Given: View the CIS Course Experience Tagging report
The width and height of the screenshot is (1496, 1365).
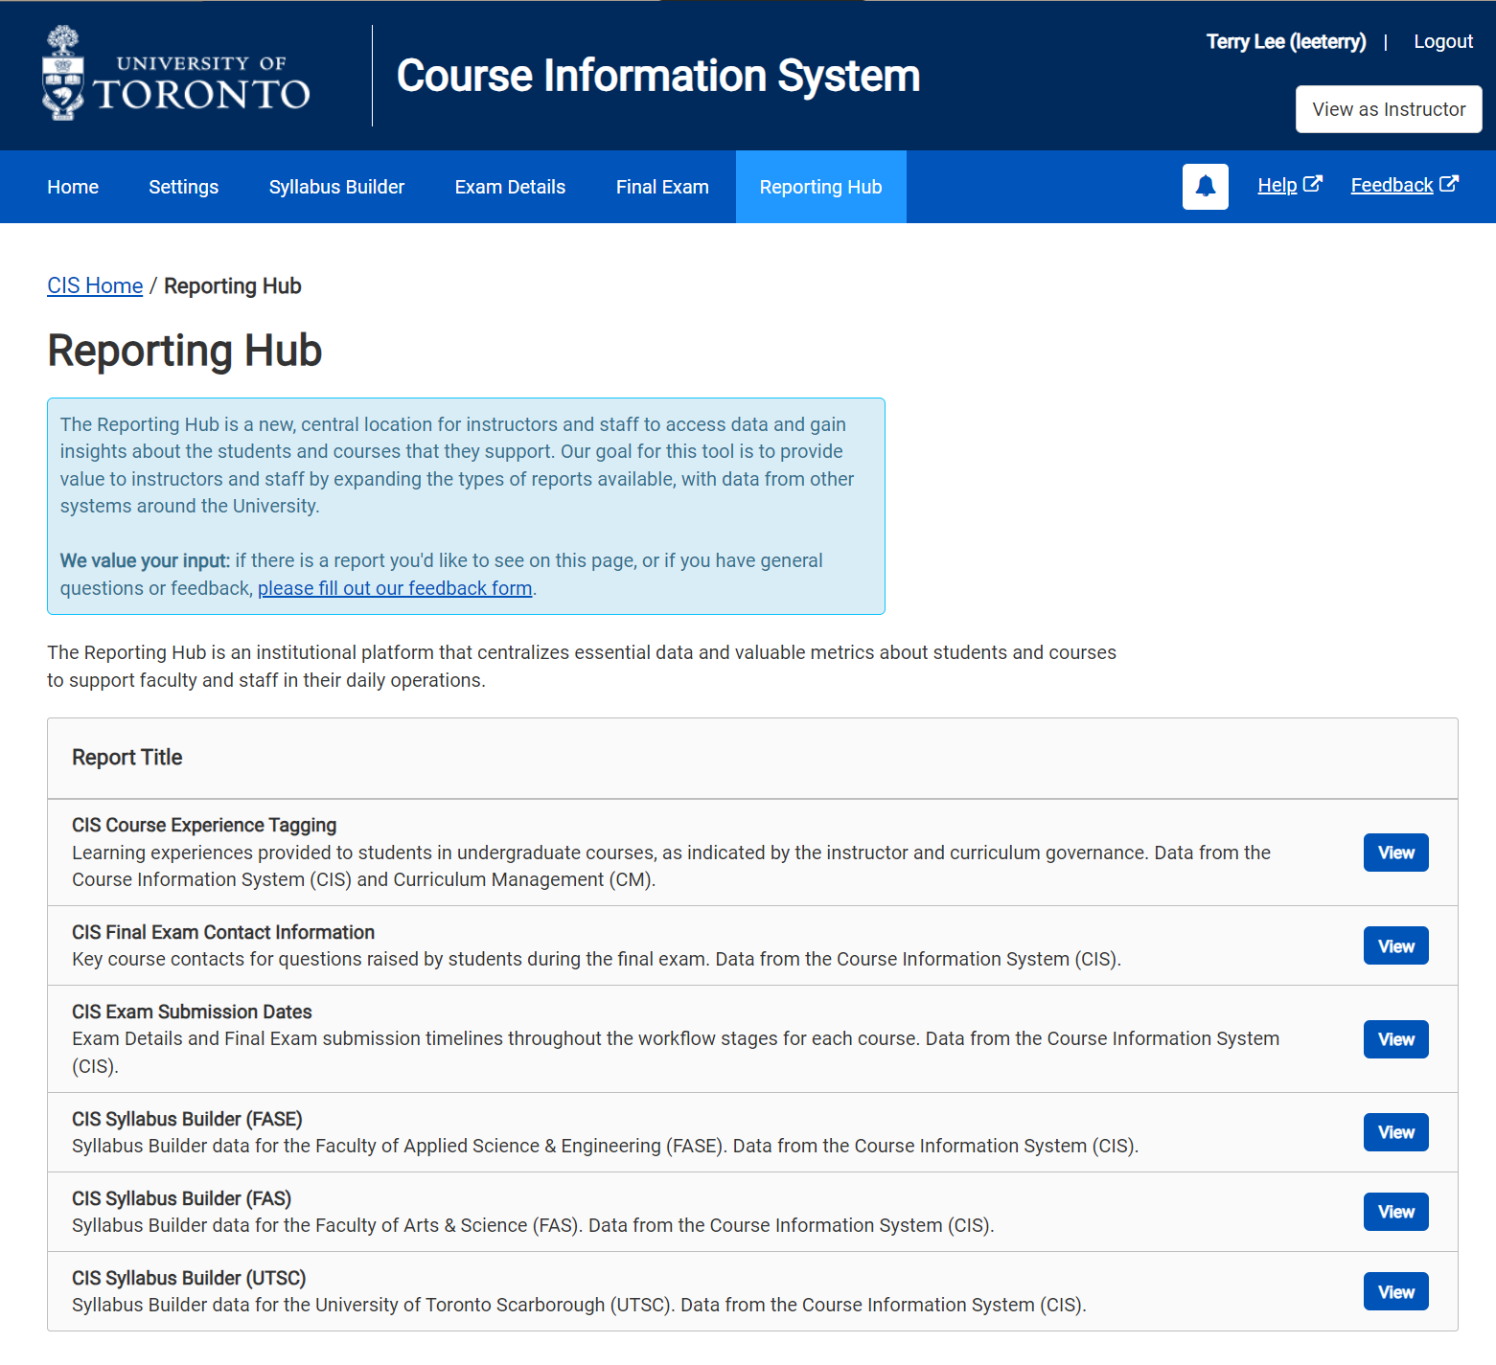Looking at the screenshot, I should point(1395,853).
